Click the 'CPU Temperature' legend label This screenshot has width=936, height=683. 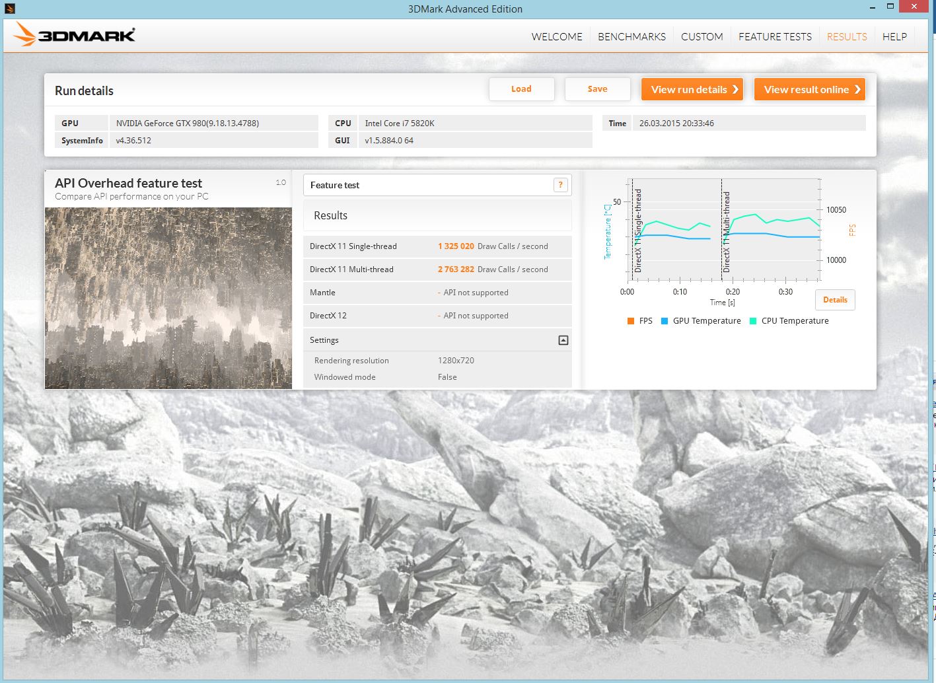795,321
